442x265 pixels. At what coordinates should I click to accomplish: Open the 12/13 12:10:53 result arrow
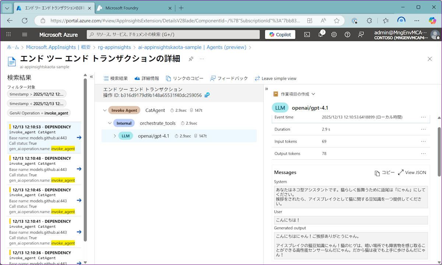(x=79, y=137)
